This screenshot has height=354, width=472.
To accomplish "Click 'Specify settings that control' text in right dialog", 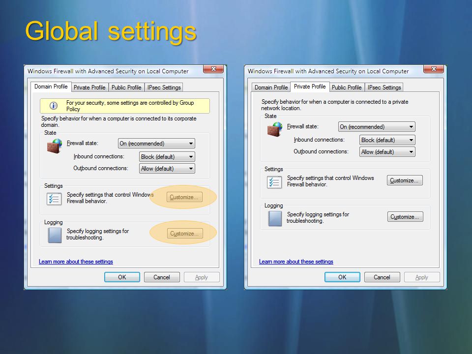I will 330,181.
